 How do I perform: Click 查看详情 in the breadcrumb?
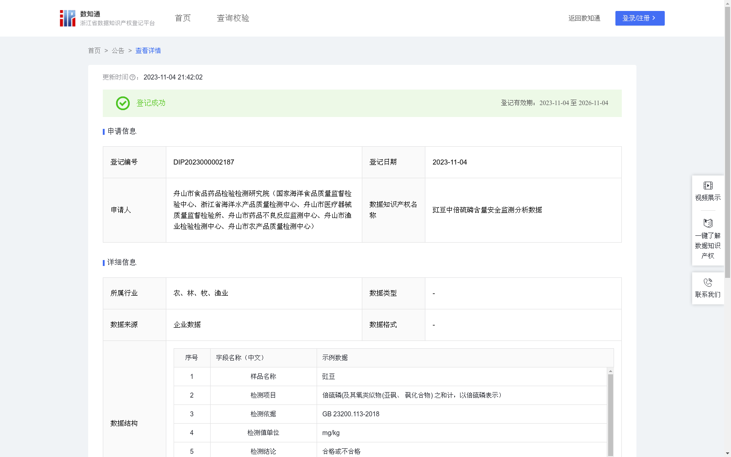tap(148, 51)
